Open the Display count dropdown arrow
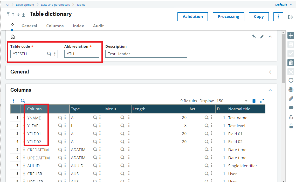This screenshot has height=182, width=296. point(246,101)
